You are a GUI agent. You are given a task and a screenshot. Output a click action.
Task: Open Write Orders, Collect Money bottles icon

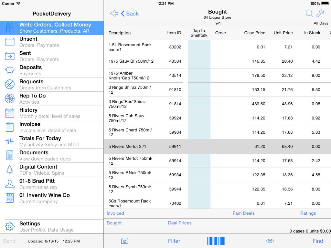[x=10, y=28]
